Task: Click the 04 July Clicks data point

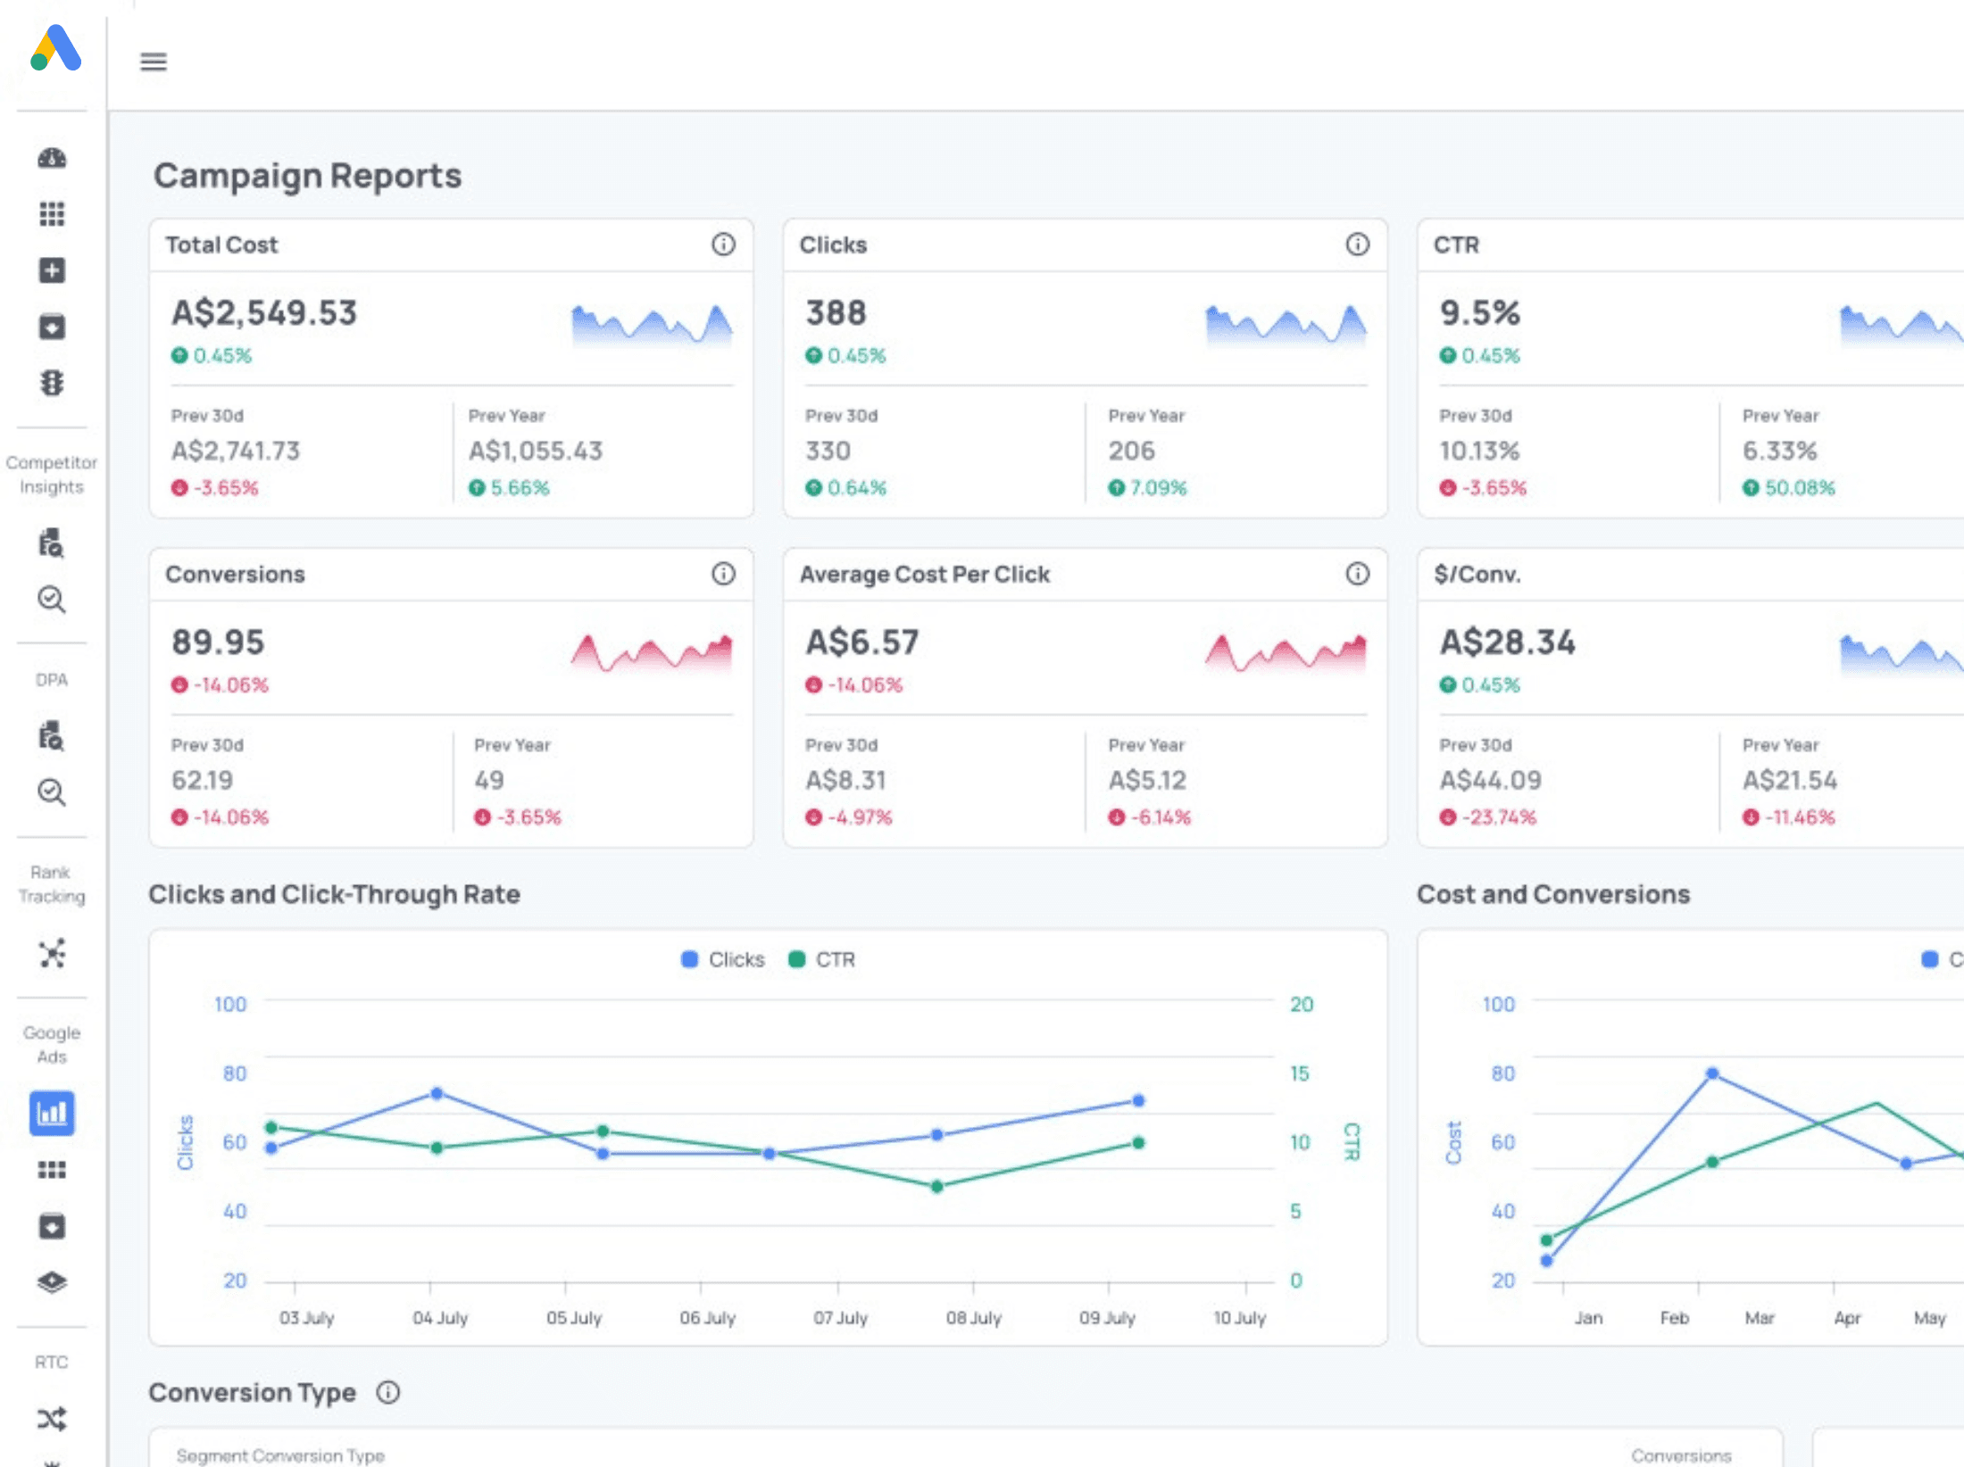Action: 437,1093
